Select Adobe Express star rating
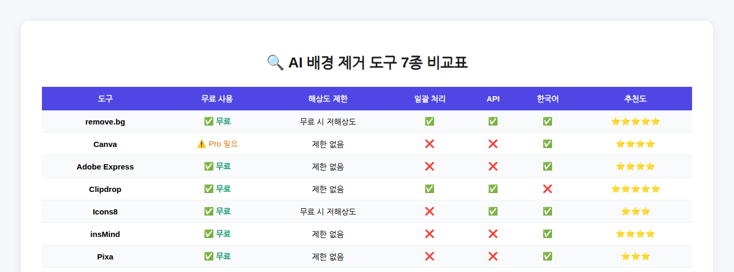This screenshot has height=272, width=734. click(635, 166)
